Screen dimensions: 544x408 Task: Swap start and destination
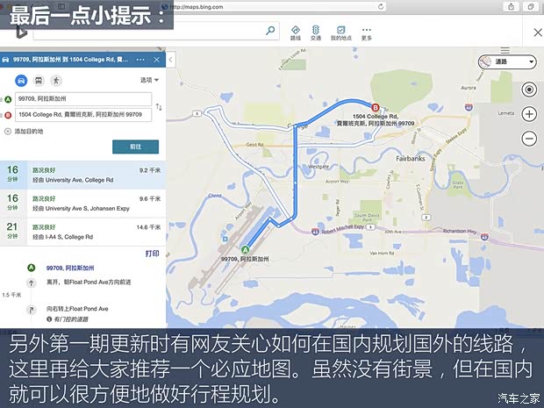(x=159, y=107)
